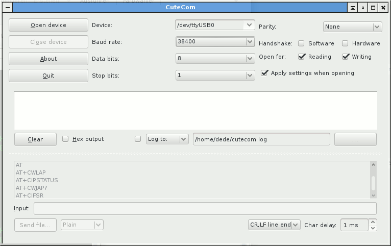
Task: Decrease Char delay with down arrow
Action: (x=373, y=228)
